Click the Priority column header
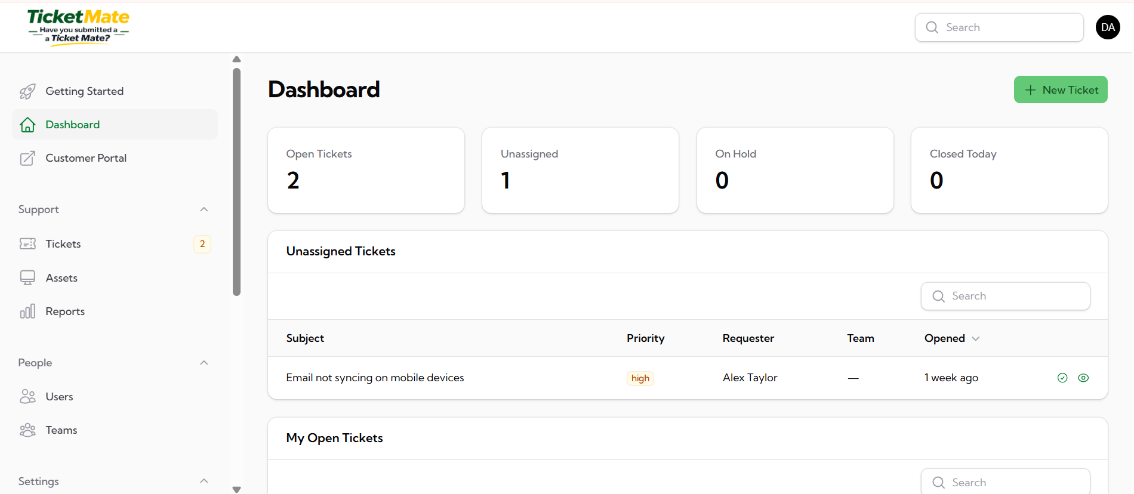The height and width of the screenshot is (494, 1134). (645, 338)
